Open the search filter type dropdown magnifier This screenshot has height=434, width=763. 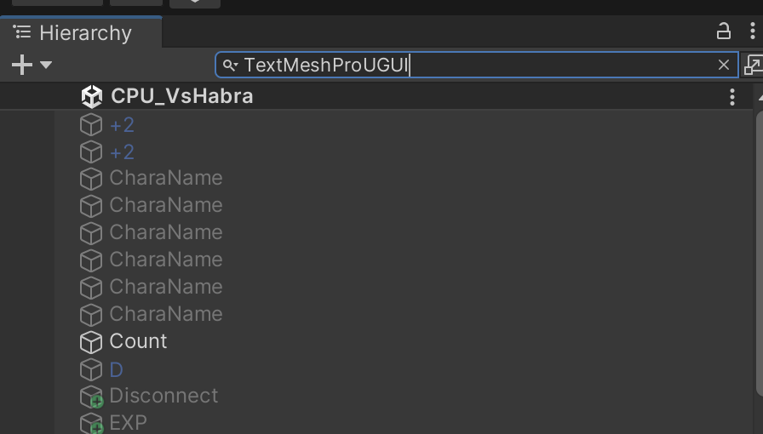[x=230, y=65]
